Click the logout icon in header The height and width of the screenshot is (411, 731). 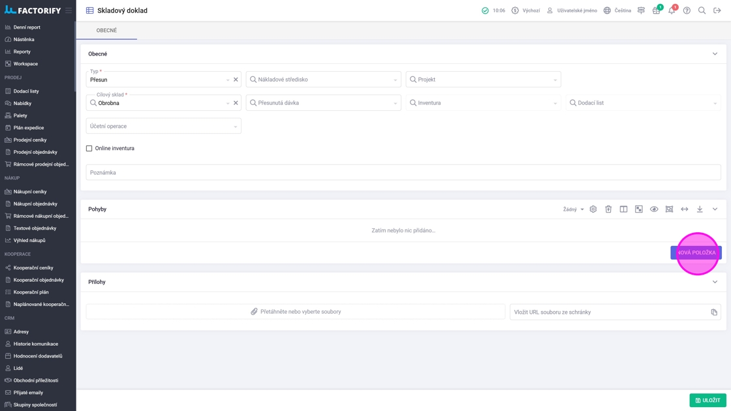coord(717,10)
